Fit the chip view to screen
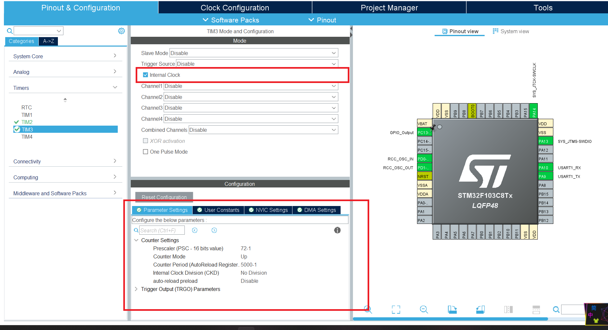Viewport: 608px width, 330px height. click(x=396, y=309)
